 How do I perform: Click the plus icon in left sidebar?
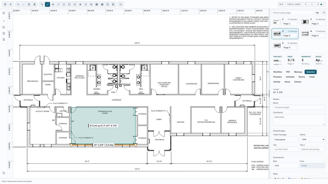(4, 21)
